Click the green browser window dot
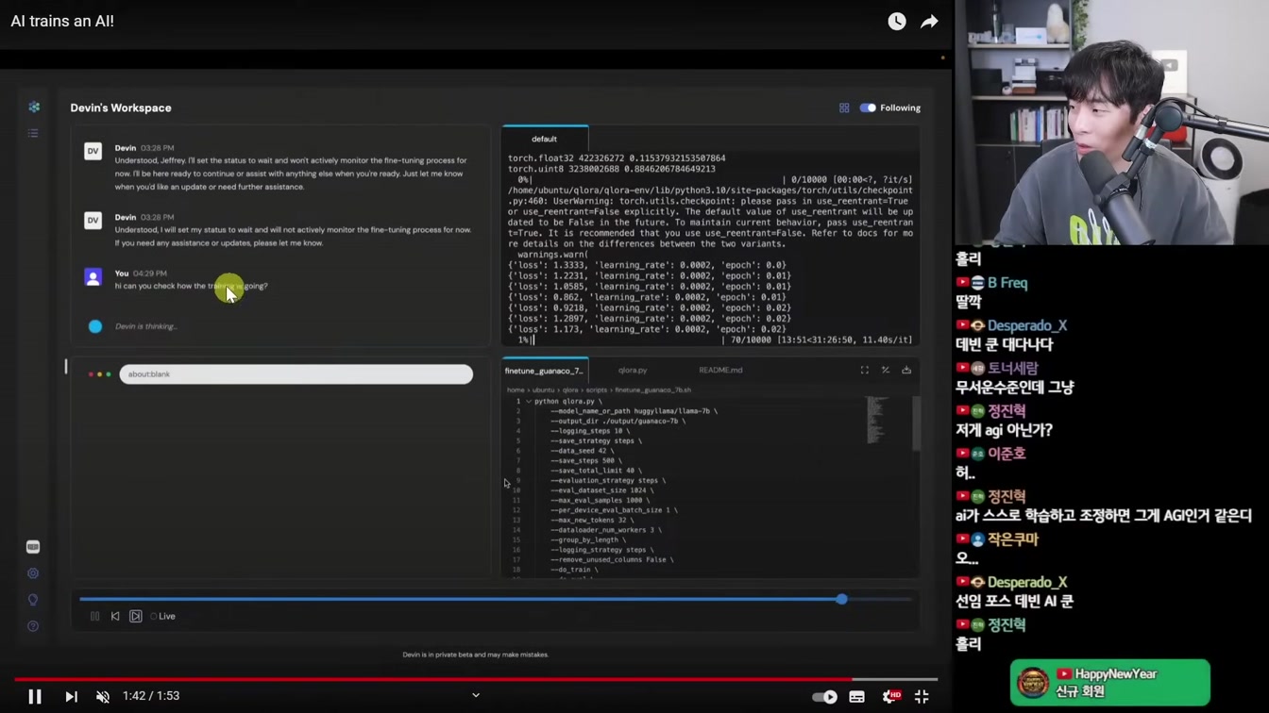The height and width of the screenshot is (713, 1269). click(x=109, y=374)
